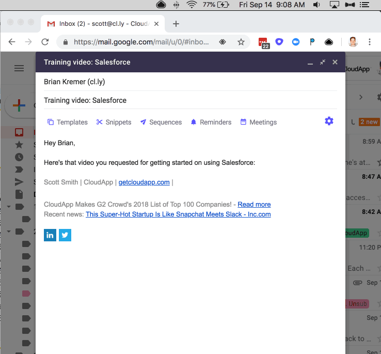Open Reminders in the compose toolbar
The width and height of the screenshot is (381, 354).
coord(211,122)
